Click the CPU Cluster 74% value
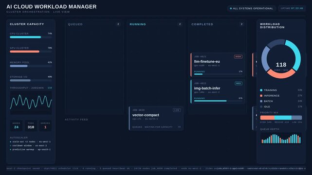Viewport: 312px width, 175px height. (50, 34)
